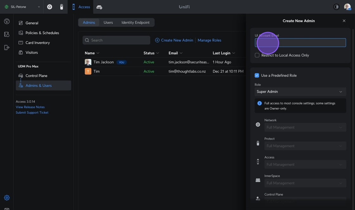Uncheck Use a Predefined Role

coord(257,75)
